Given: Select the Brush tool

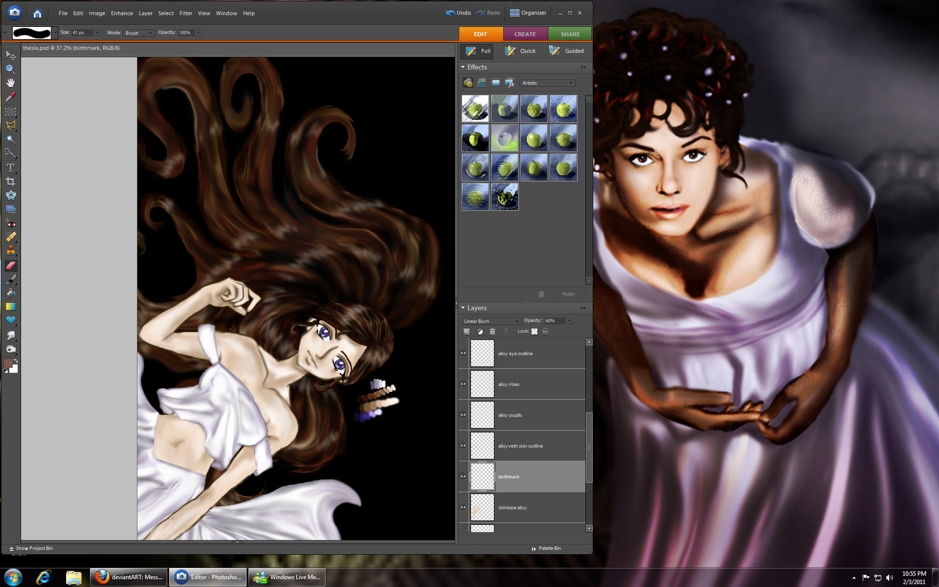Looking at the screenshot, I should coord(11,279).
